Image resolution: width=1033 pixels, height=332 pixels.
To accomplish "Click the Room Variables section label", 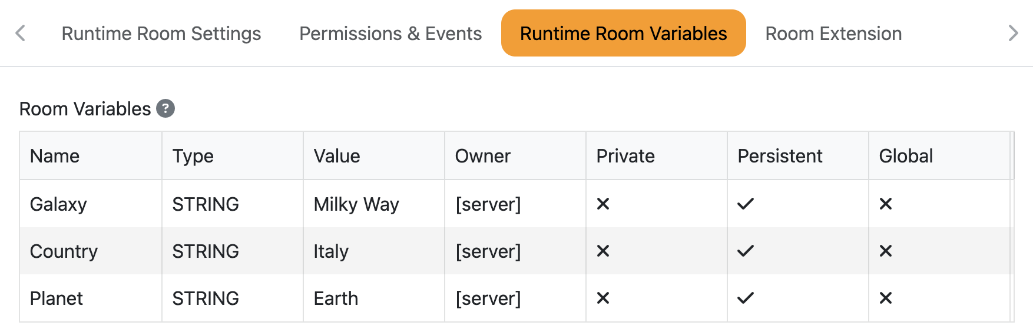I will point(85,109).
